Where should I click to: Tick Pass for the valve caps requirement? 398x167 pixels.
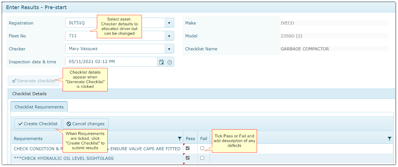188,148
